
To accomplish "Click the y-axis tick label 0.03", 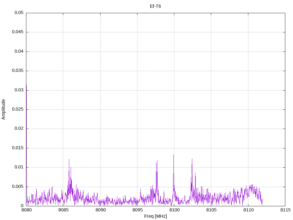I will pos(19,90).
